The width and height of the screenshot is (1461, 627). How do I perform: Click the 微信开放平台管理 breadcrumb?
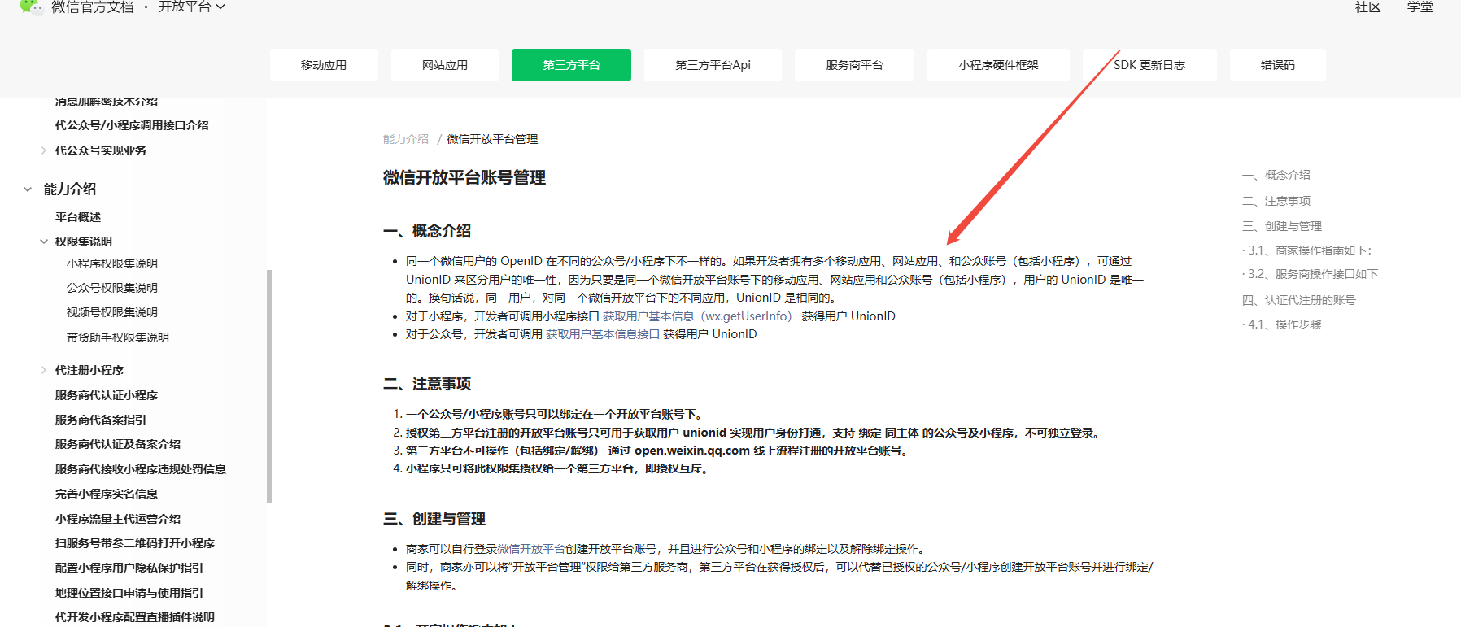pos(492,139)
